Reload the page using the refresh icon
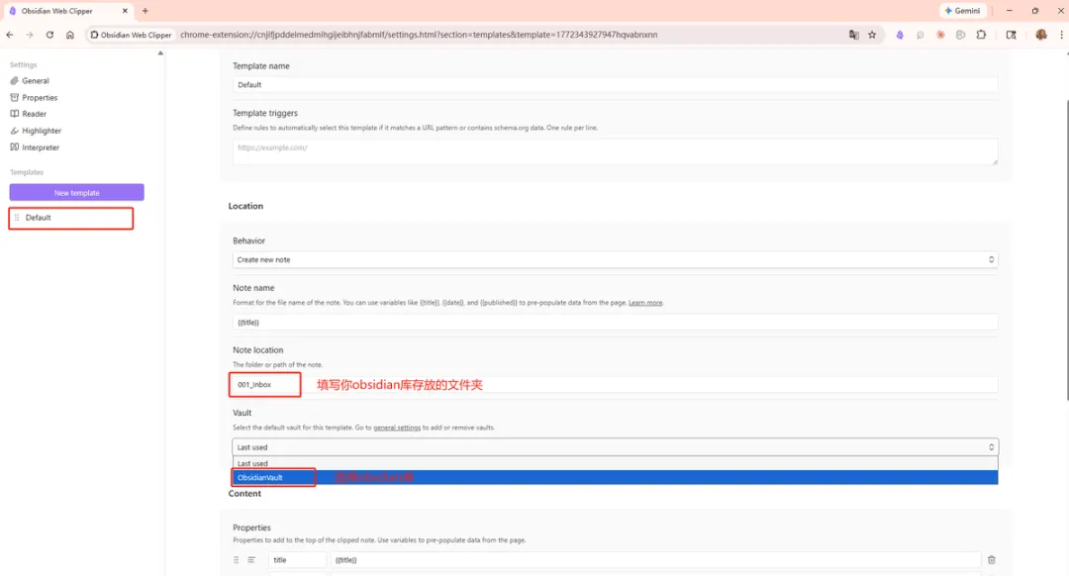 click(49, 35)
